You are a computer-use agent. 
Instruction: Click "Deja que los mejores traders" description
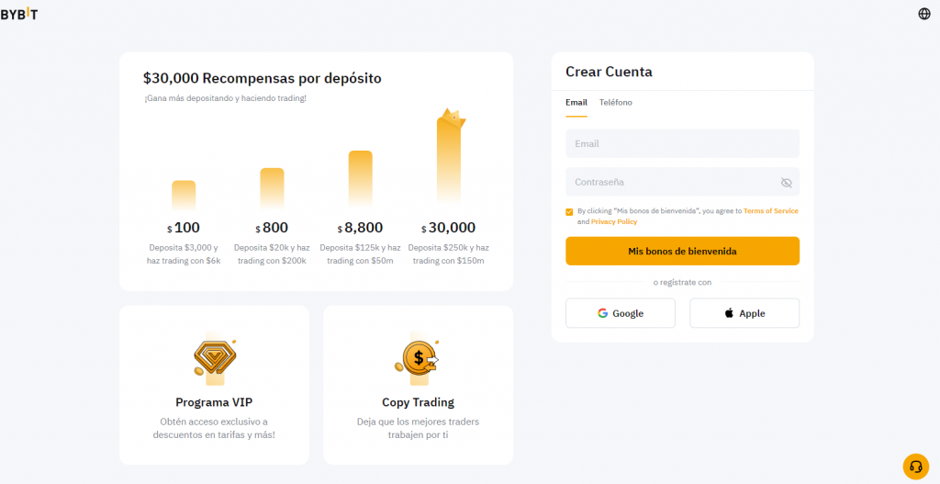[418, 428]
